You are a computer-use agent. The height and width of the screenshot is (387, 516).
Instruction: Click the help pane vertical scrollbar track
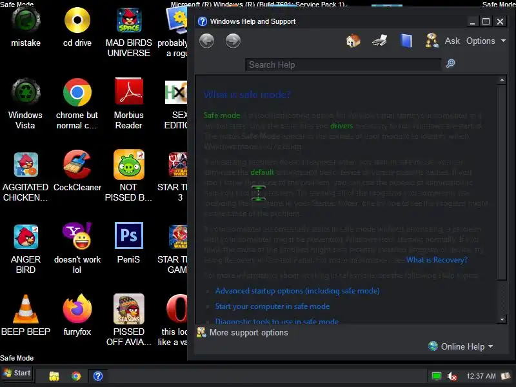502,298
